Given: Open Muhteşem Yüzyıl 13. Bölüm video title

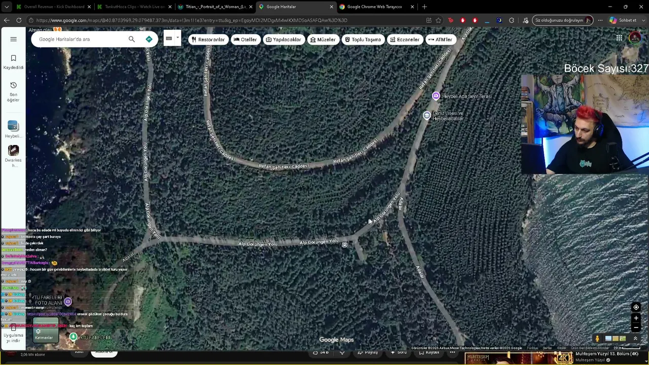Looking at the screenshot, I should 607,354.
